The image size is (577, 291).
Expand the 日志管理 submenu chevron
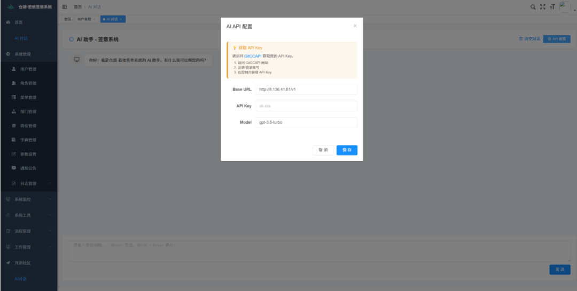click(x=50, y=183)
